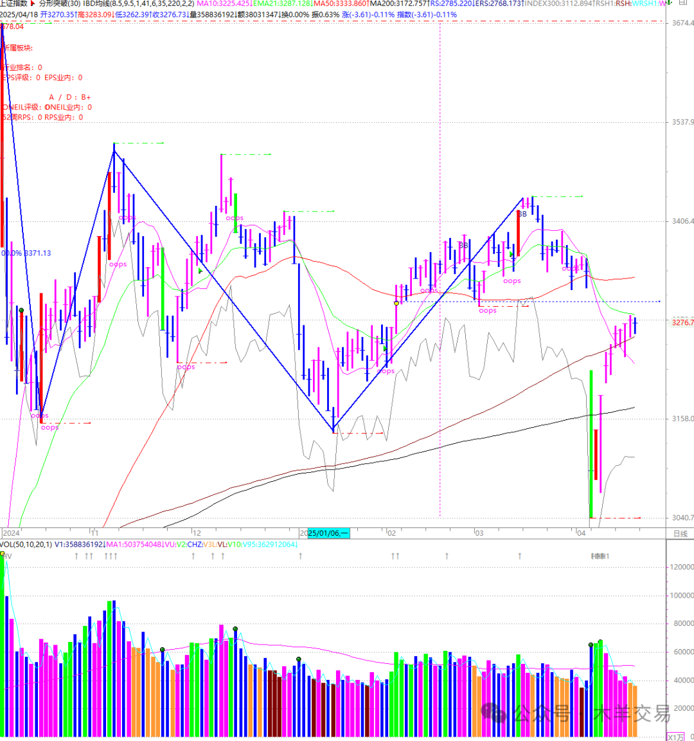Viewport: 694px width, 741px height.
Task: Open the 分形突破(30) indicator label
Action: click(60, 3)
